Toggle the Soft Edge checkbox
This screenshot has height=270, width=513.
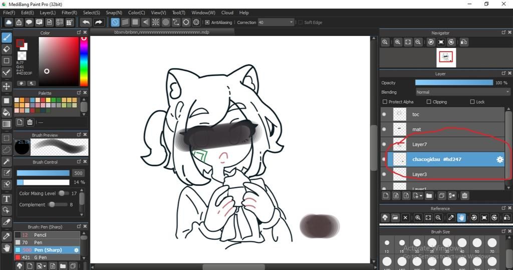pos(301,22)
